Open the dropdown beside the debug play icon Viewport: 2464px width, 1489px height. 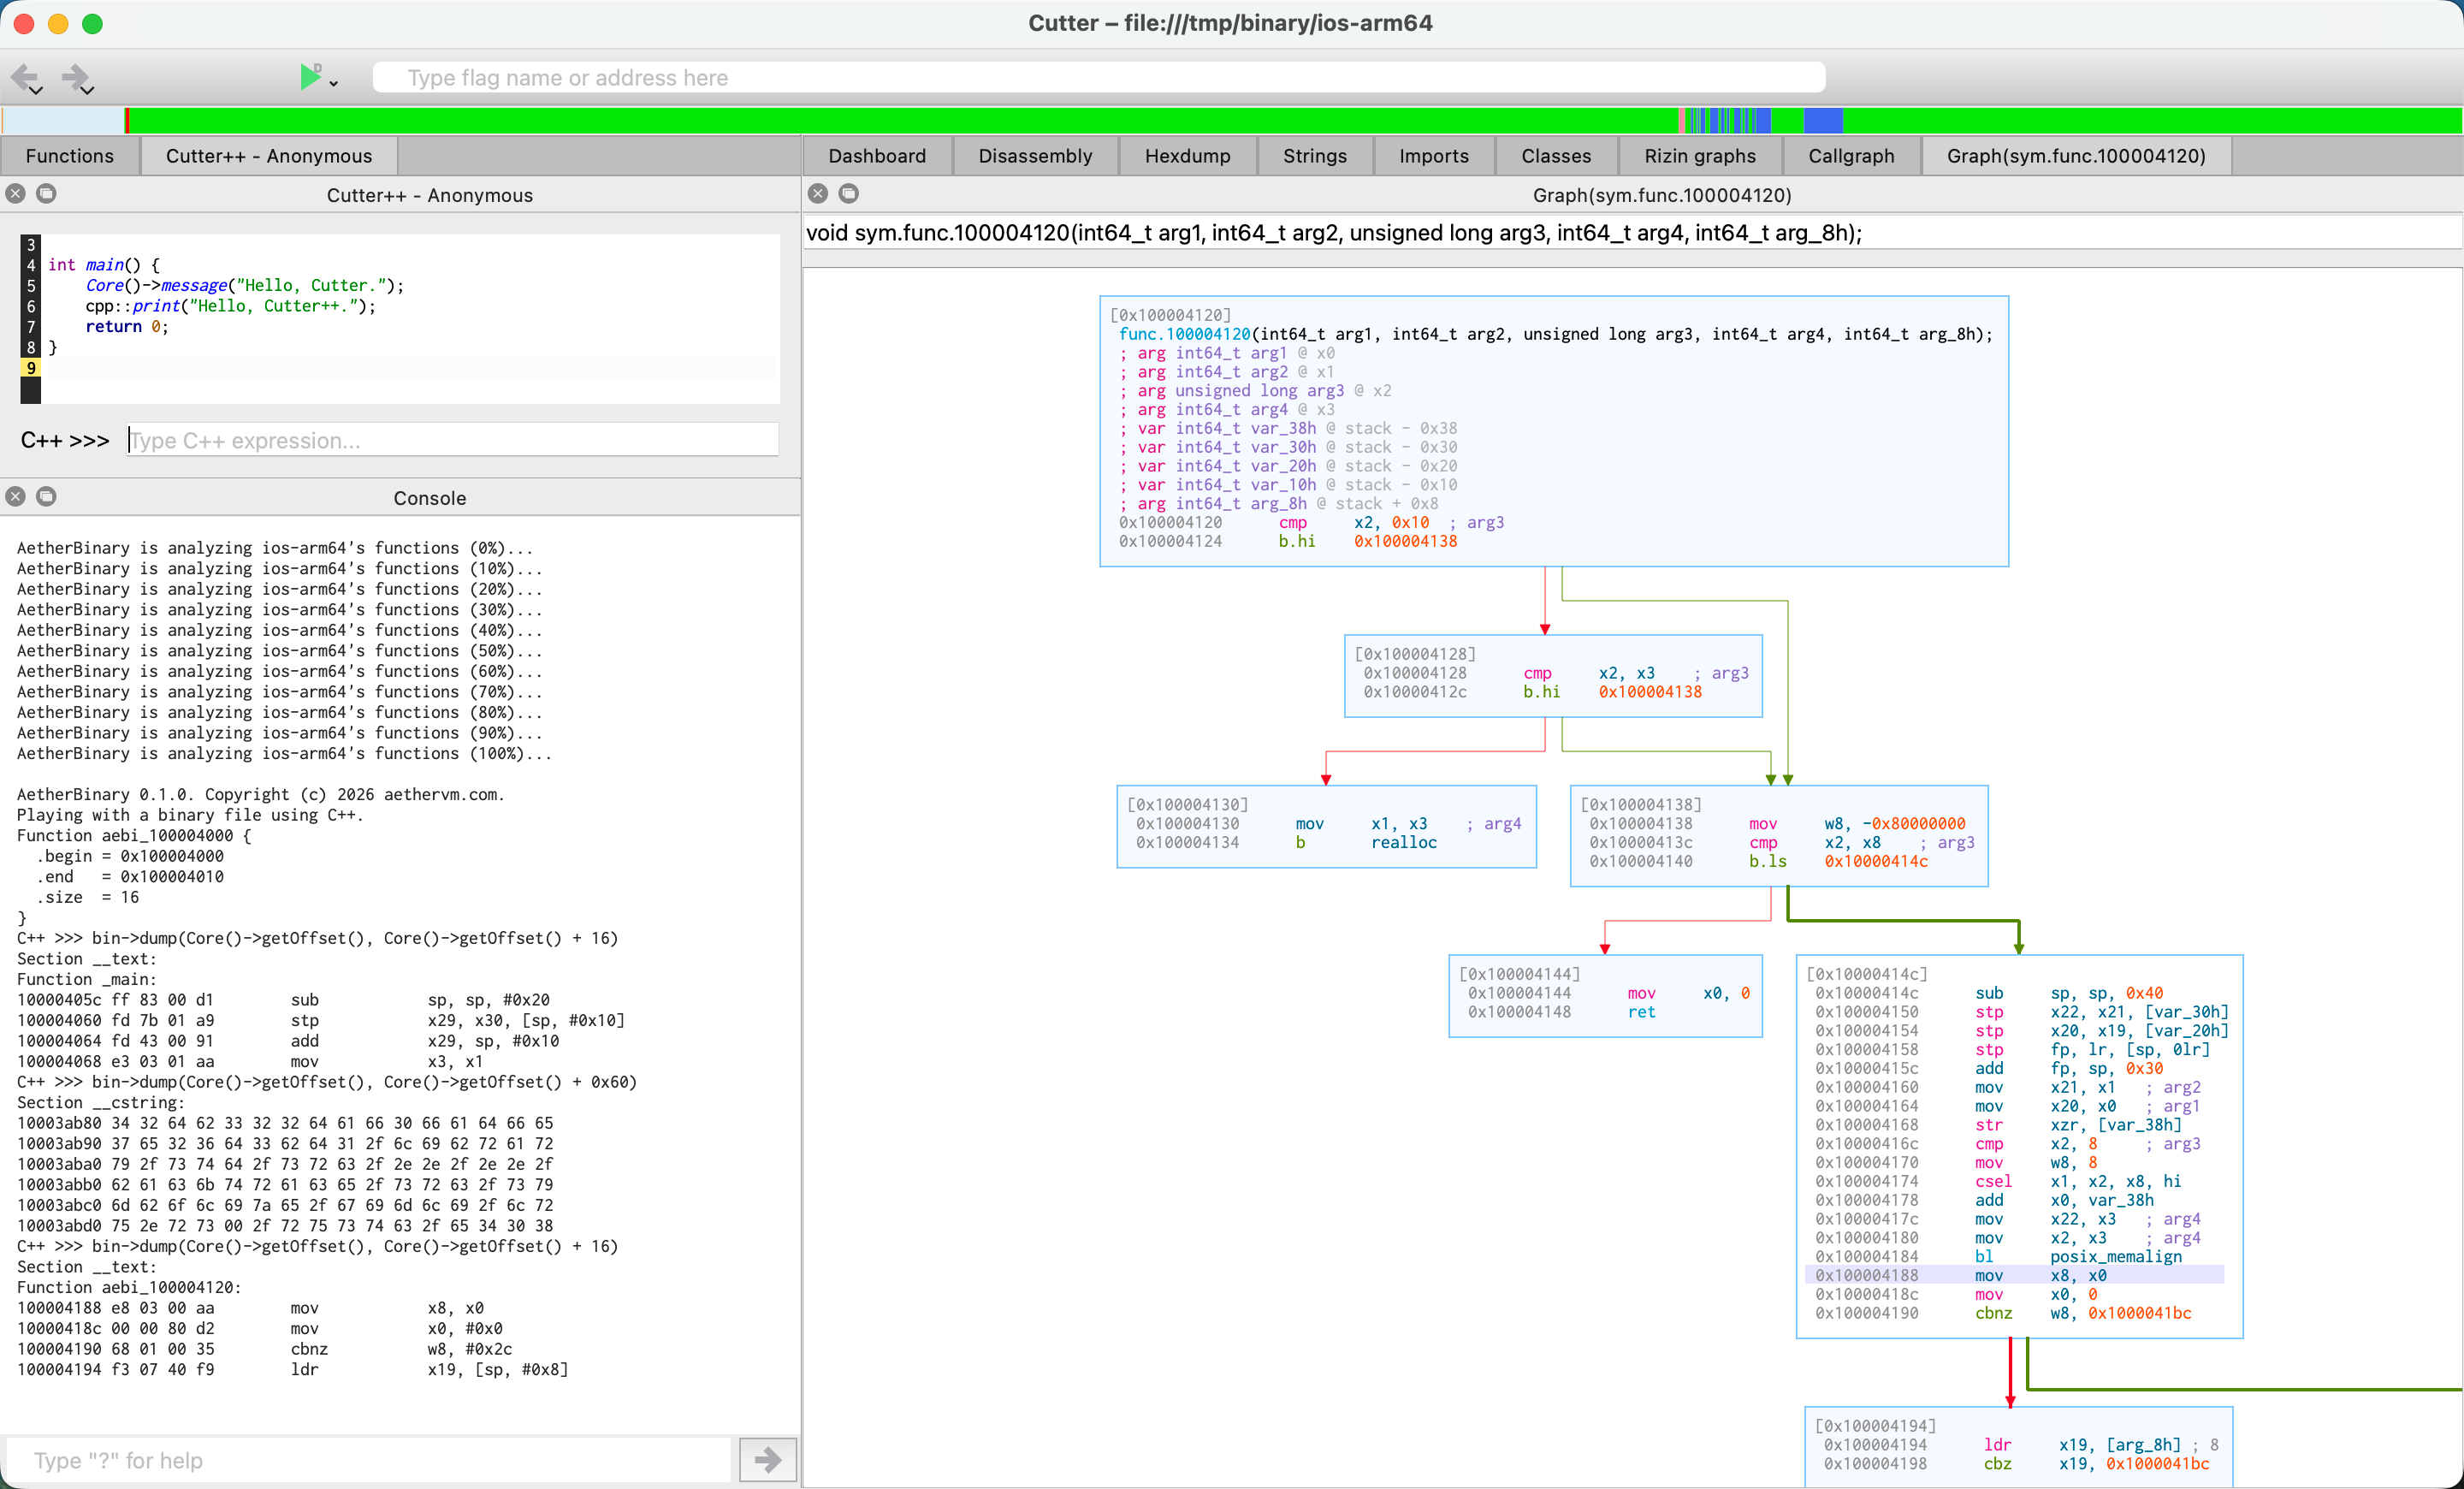334,84
